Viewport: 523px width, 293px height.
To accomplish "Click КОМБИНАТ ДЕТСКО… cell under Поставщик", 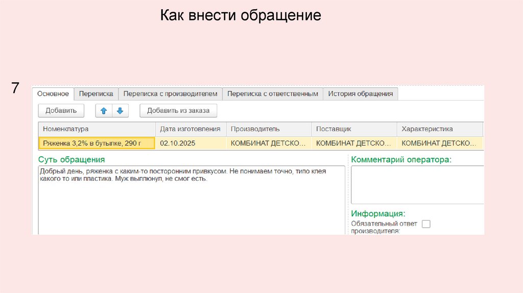I will click(354, 143).
